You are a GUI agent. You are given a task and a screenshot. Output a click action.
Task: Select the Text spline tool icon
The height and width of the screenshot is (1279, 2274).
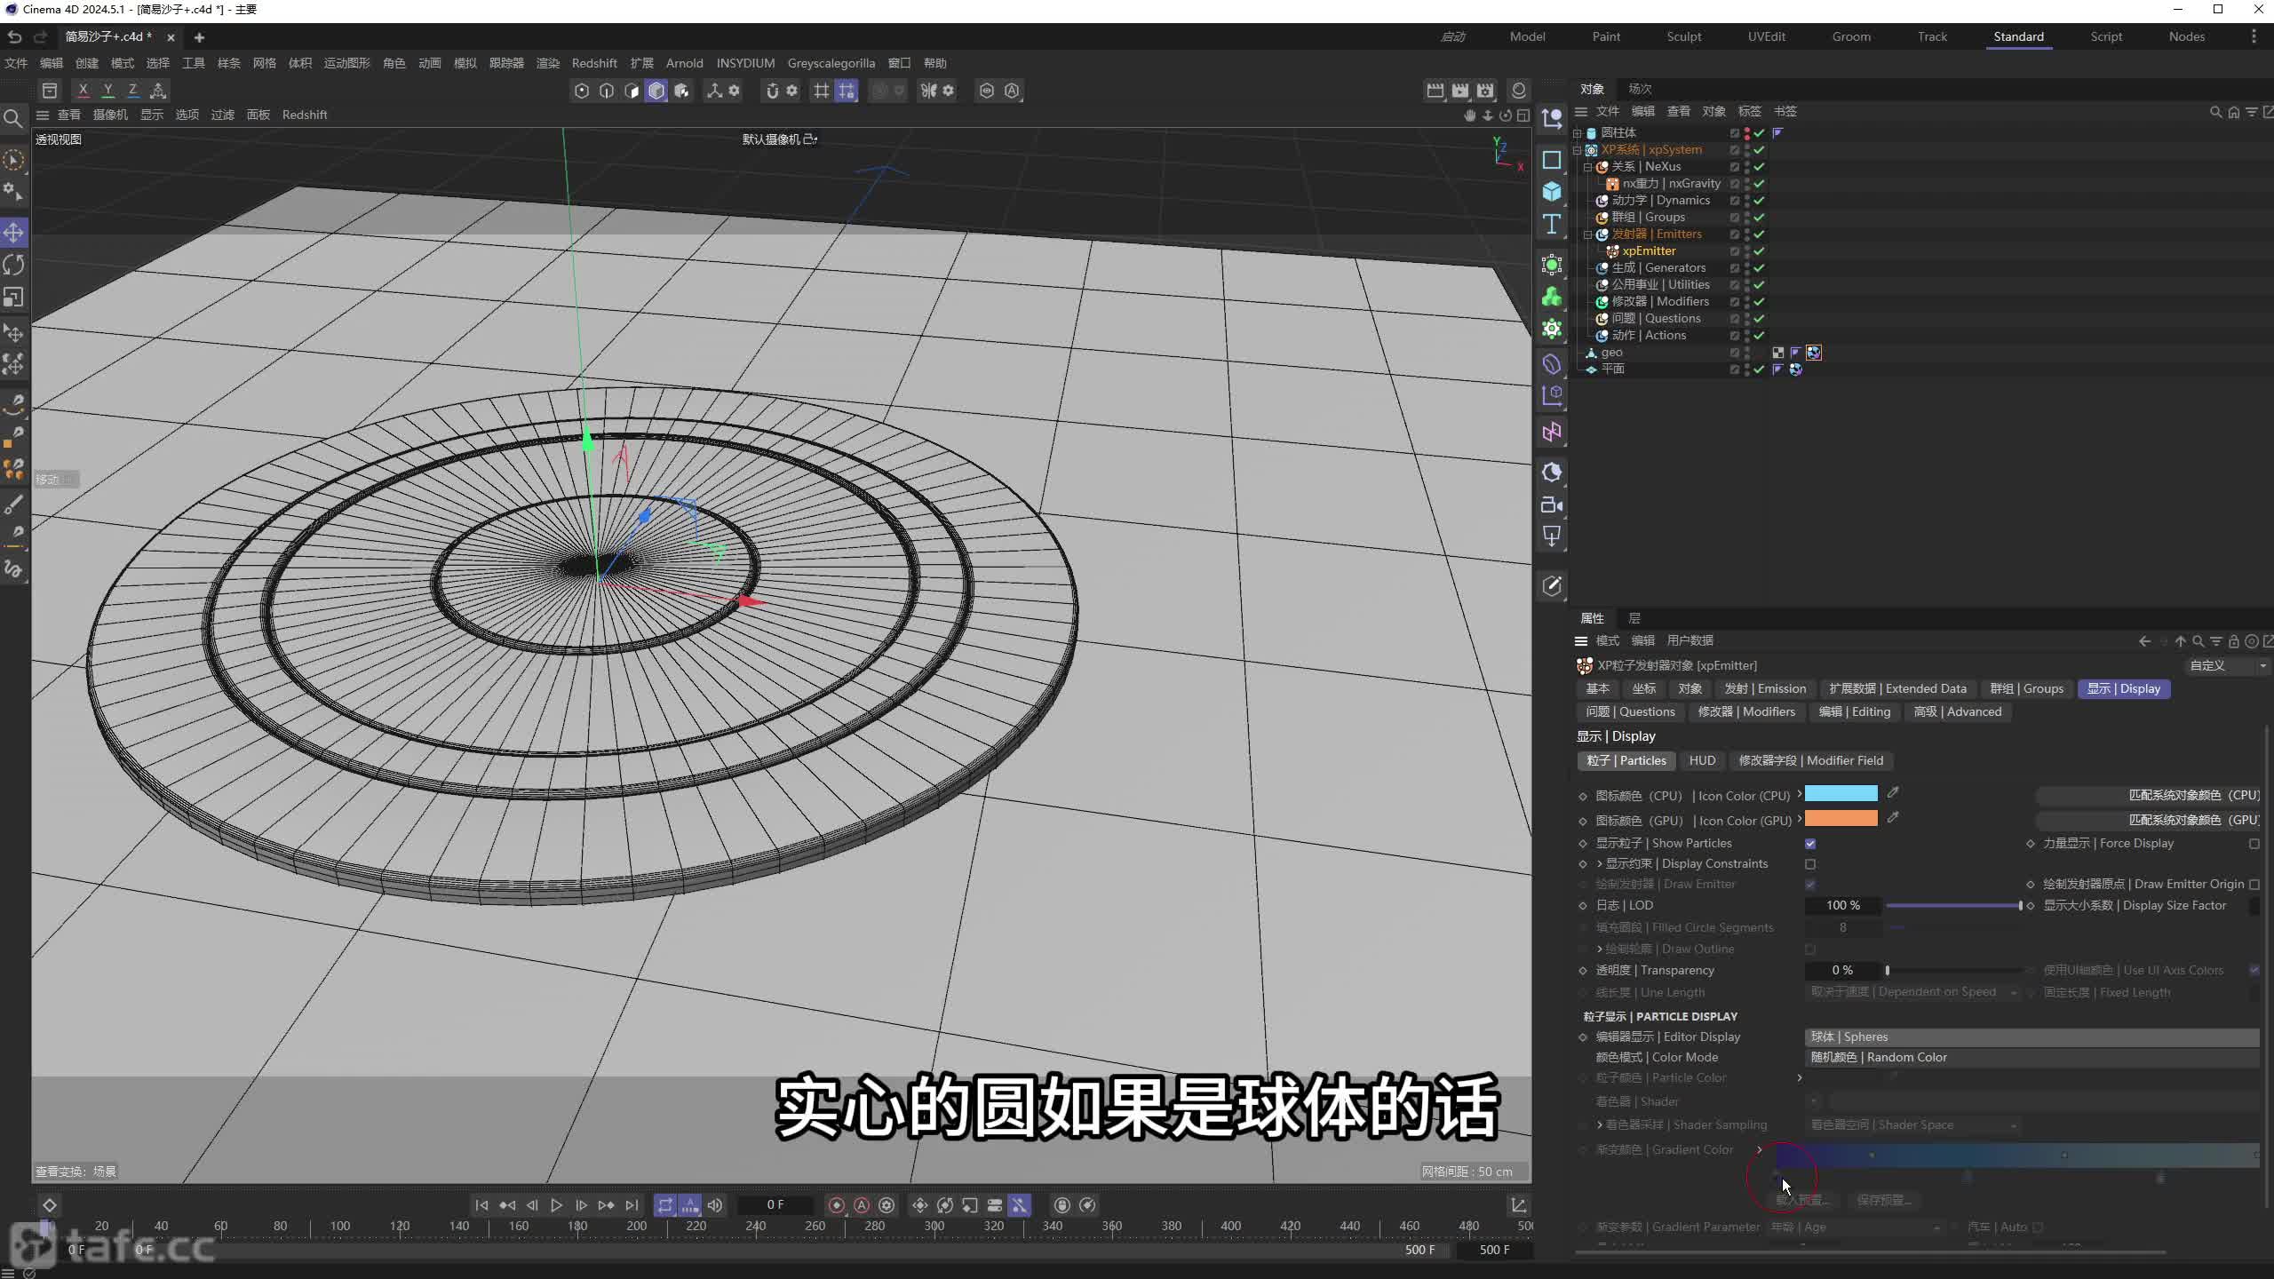(x=1552, y=224)
